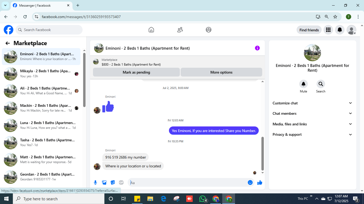Open the Facebook Home icon
The width and height of the screenshot is (364, 204).
(x=151, y=30)
